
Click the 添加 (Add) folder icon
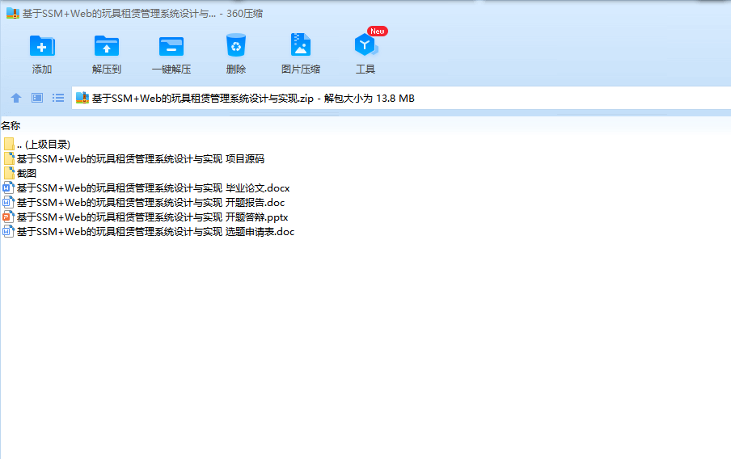(42, 46)
